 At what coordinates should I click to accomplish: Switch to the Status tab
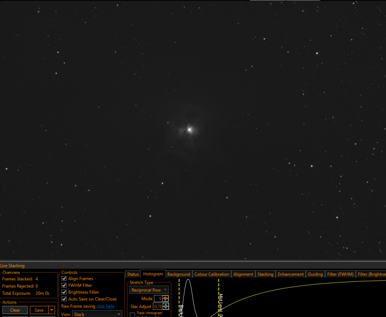point(133,274)
